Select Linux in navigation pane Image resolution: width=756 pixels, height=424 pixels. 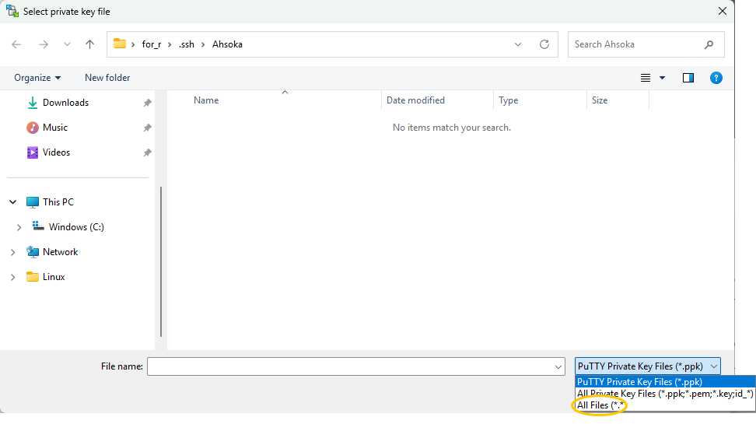54,277
